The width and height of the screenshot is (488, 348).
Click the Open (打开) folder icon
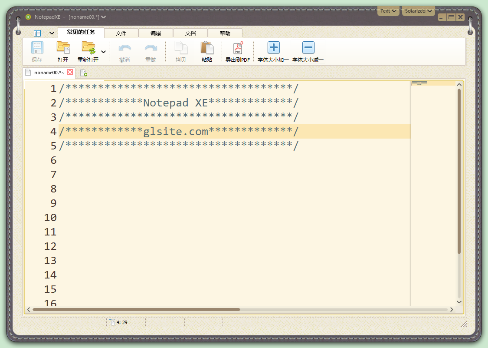[x=63, y=48]
